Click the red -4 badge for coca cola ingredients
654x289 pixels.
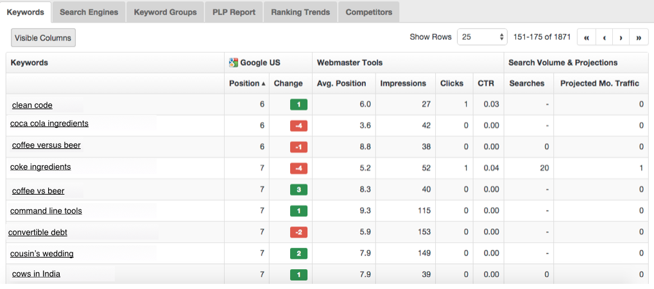[x=298, y=126]
